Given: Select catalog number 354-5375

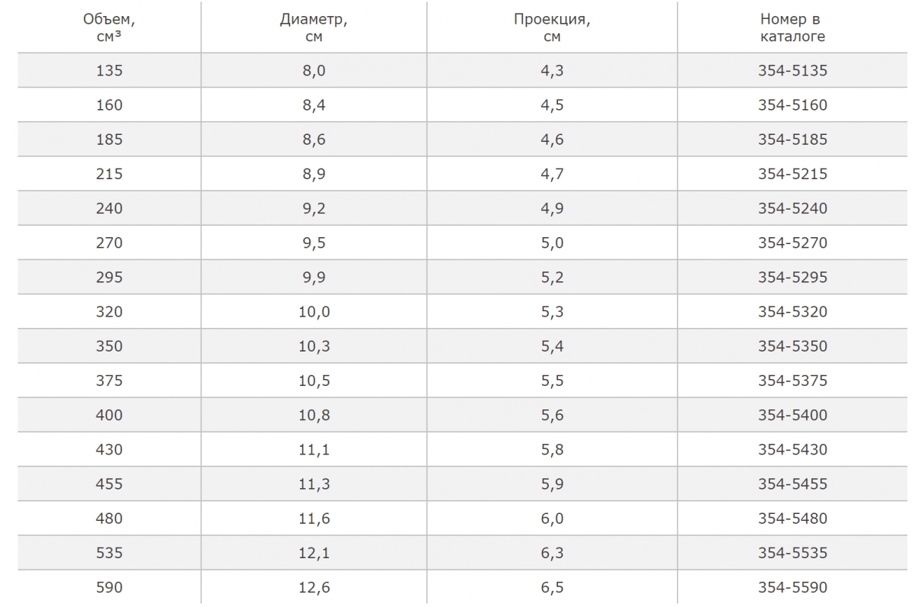Looking at the screenshot, I should click(792, 381).
